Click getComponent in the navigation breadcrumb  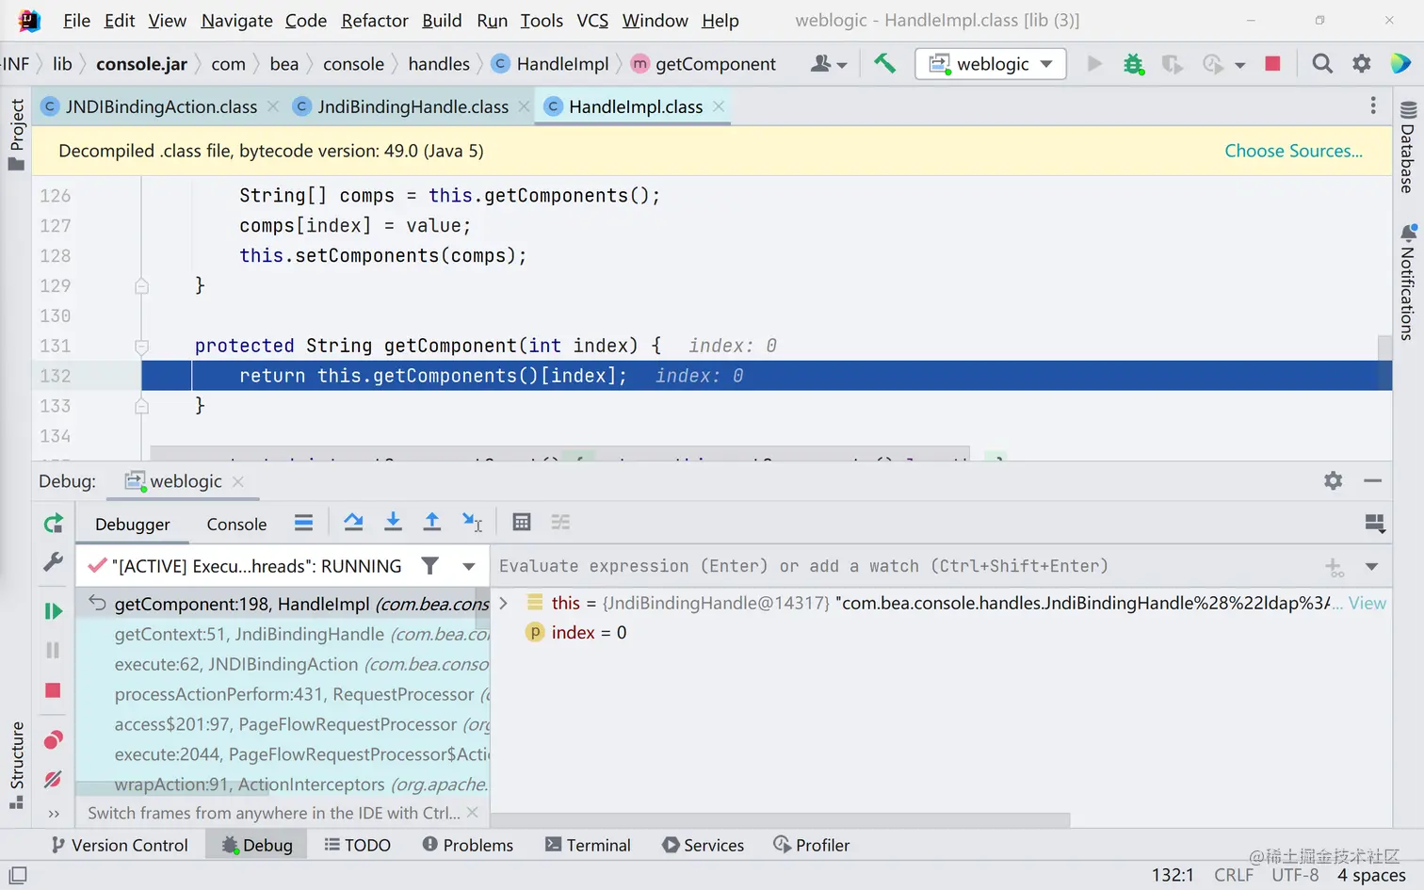[x=716, y=63]
